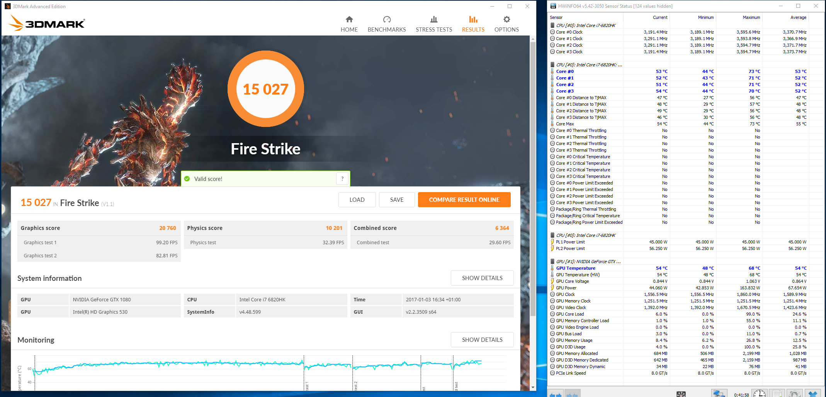
Task: Select the PL1 Power Limit row
Action: [678, 242]
